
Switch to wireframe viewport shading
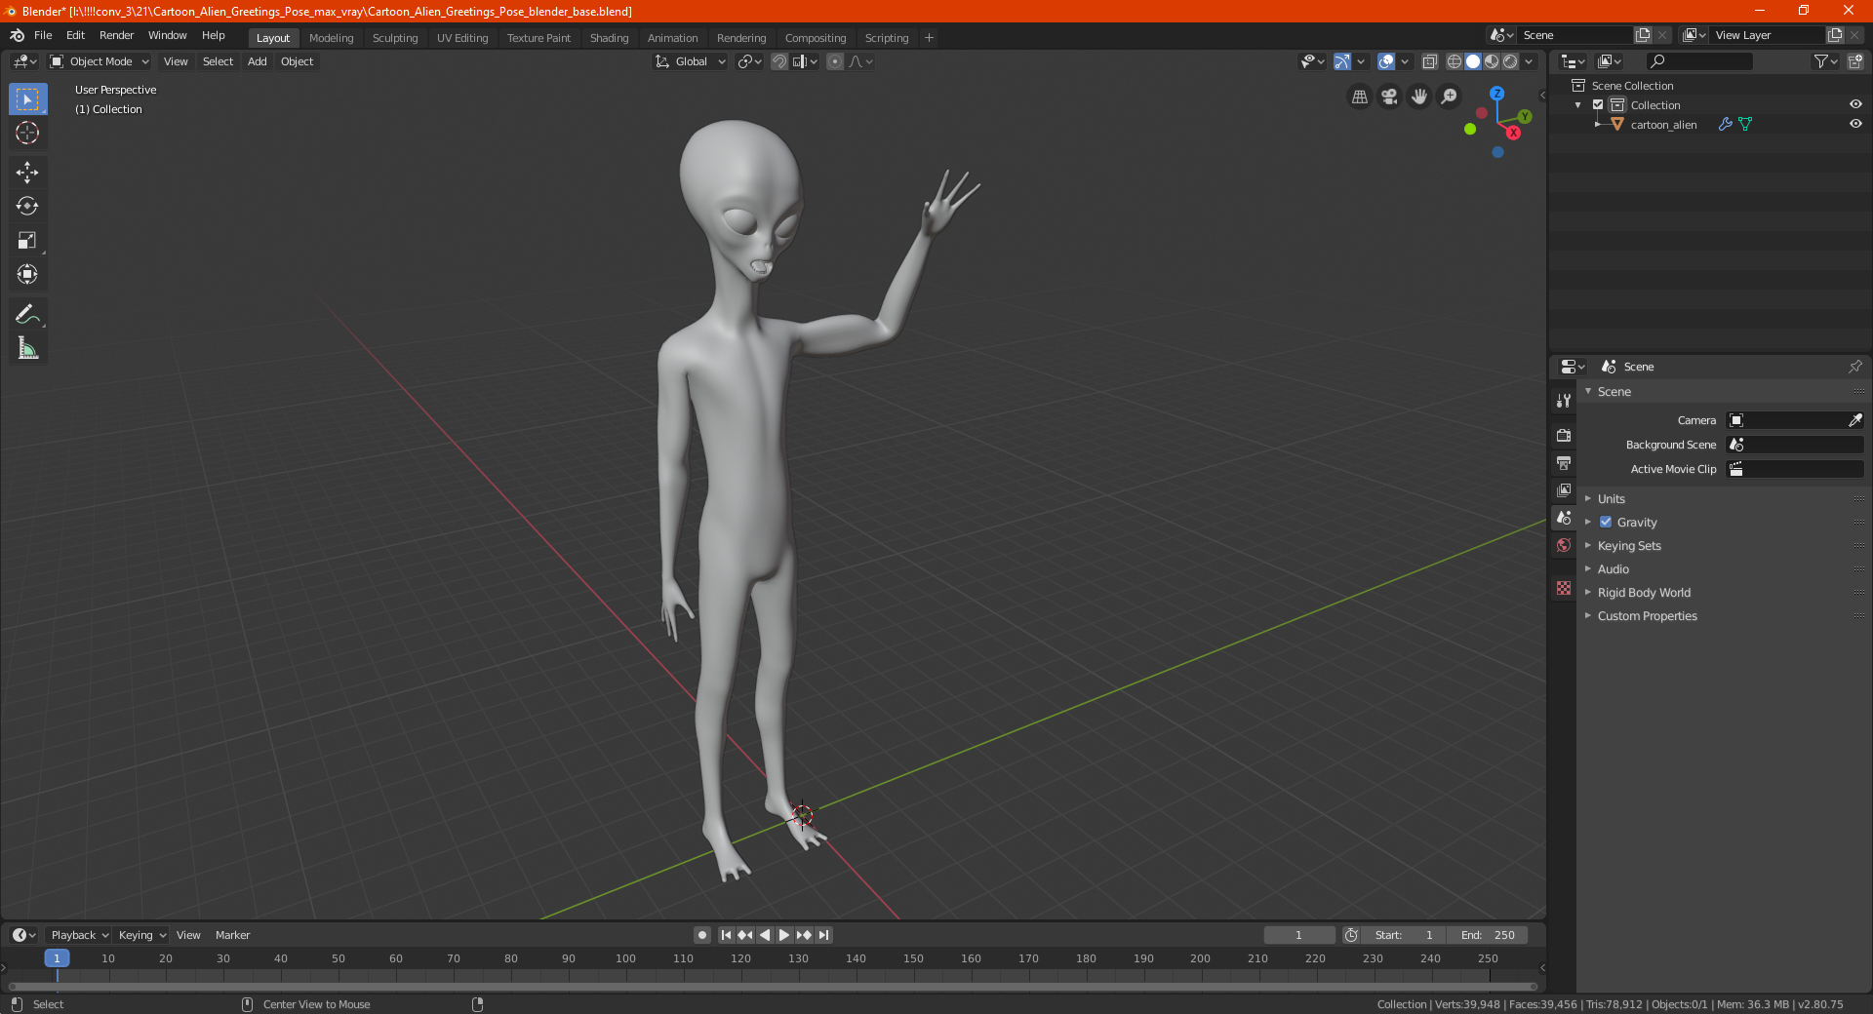[x=1454, y=61]
